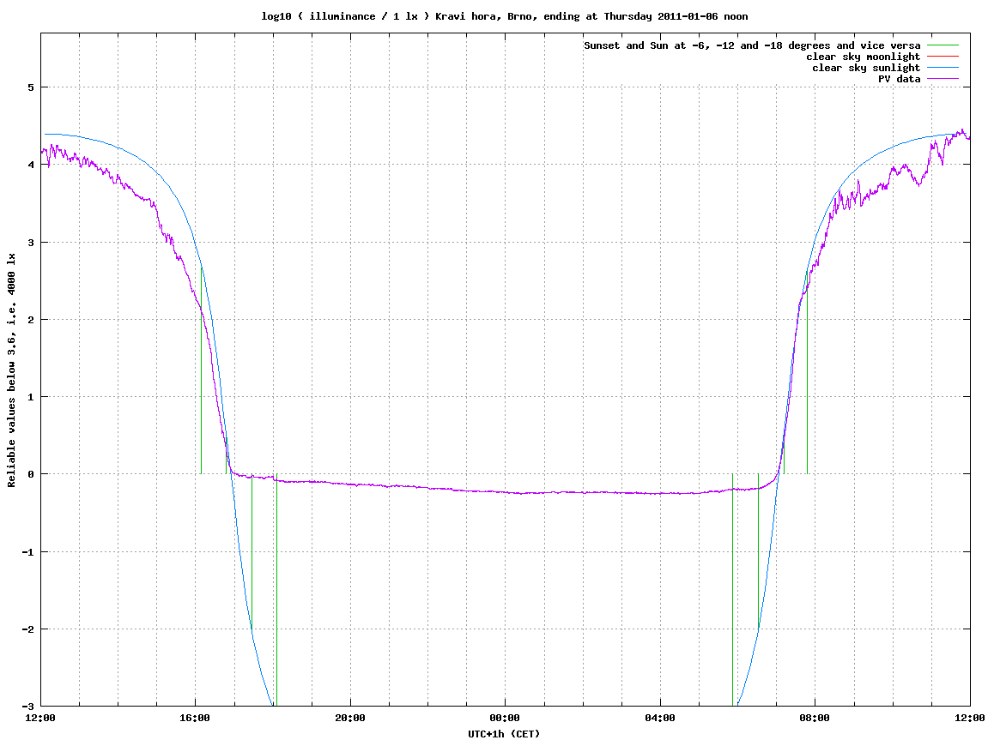Click the y-axis label -2
988x740 pixels.
click(27, 629)
